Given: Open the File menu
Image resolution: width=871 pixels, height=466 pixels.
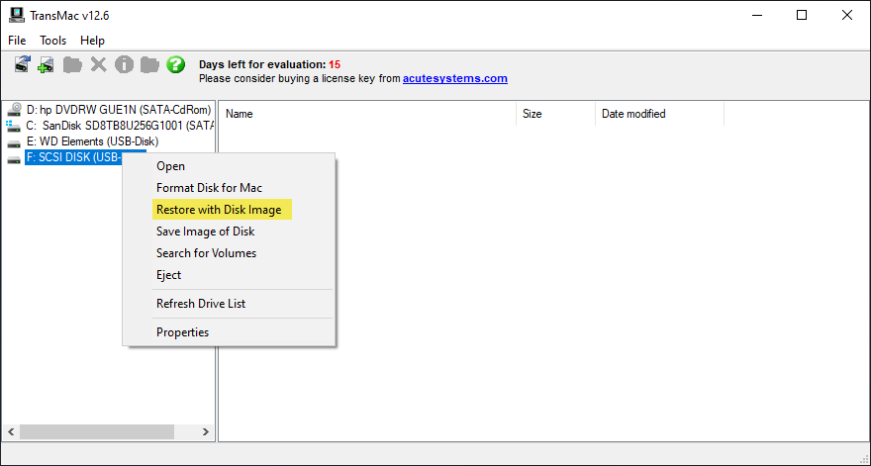Looking at the screenshot, I should pos(17,41).
